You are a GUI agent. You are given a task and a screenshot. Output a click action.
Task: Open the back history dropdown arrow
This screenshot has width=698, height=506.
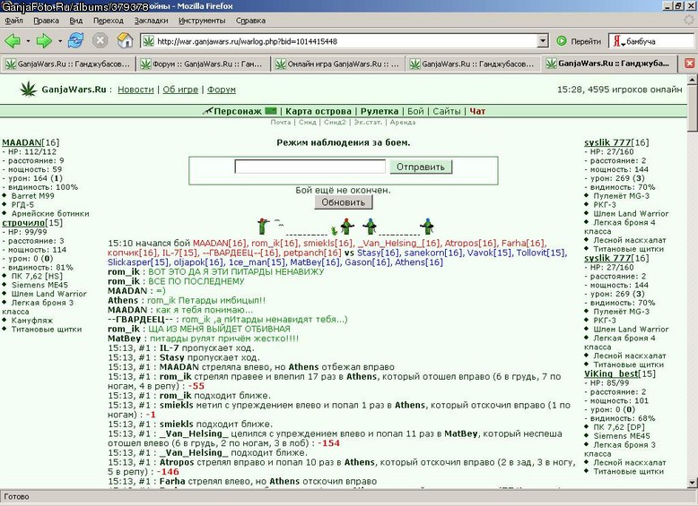point(28,41)
